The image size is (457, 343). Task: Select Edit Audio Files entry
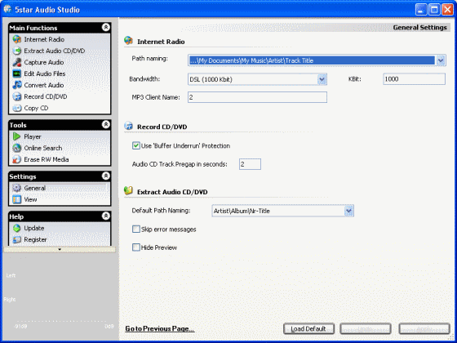point(45,73)
